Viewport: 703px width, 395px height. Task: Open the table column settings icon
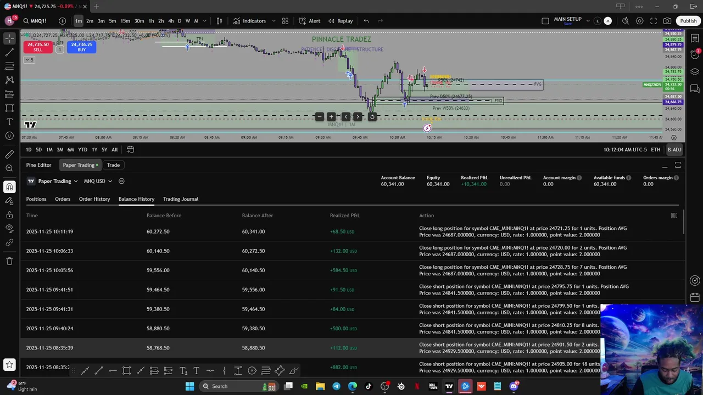click(x=674, y=216)
